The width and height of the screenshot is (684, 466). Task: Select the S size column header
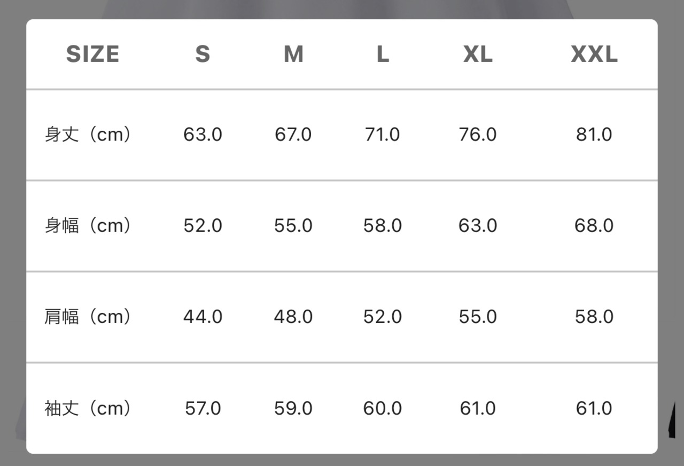(x=203, y=54)
